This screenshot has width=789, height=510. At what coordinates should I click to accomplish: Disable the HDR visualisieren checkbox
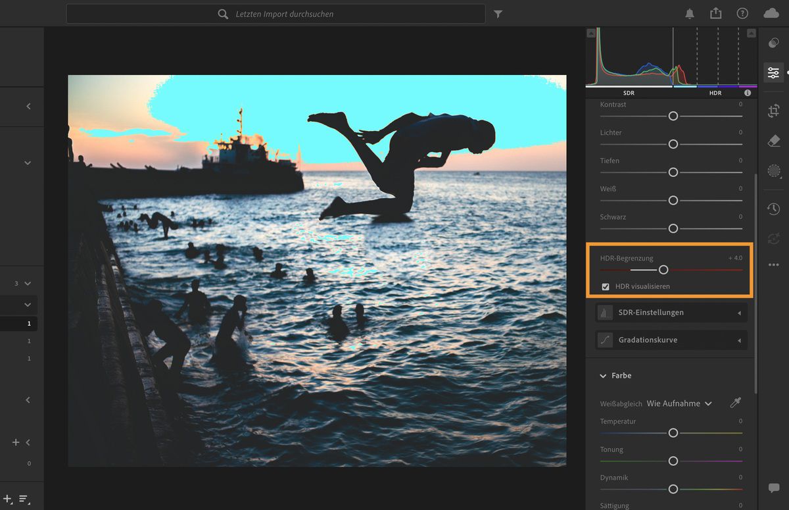(x=606, y=286)
